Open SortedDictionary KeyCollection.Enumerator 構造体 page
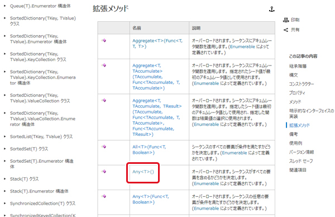 click(43, 77)
